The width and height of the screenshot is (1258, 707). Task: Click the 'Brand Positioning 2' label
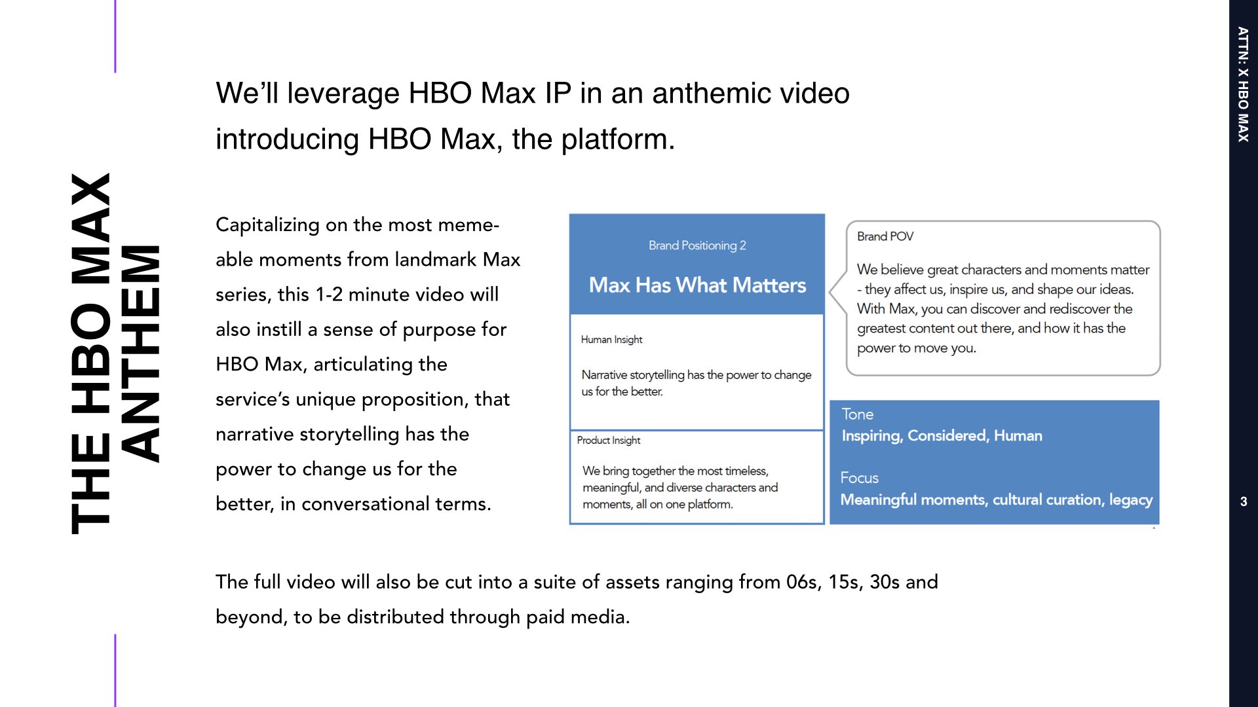point(697,245)
